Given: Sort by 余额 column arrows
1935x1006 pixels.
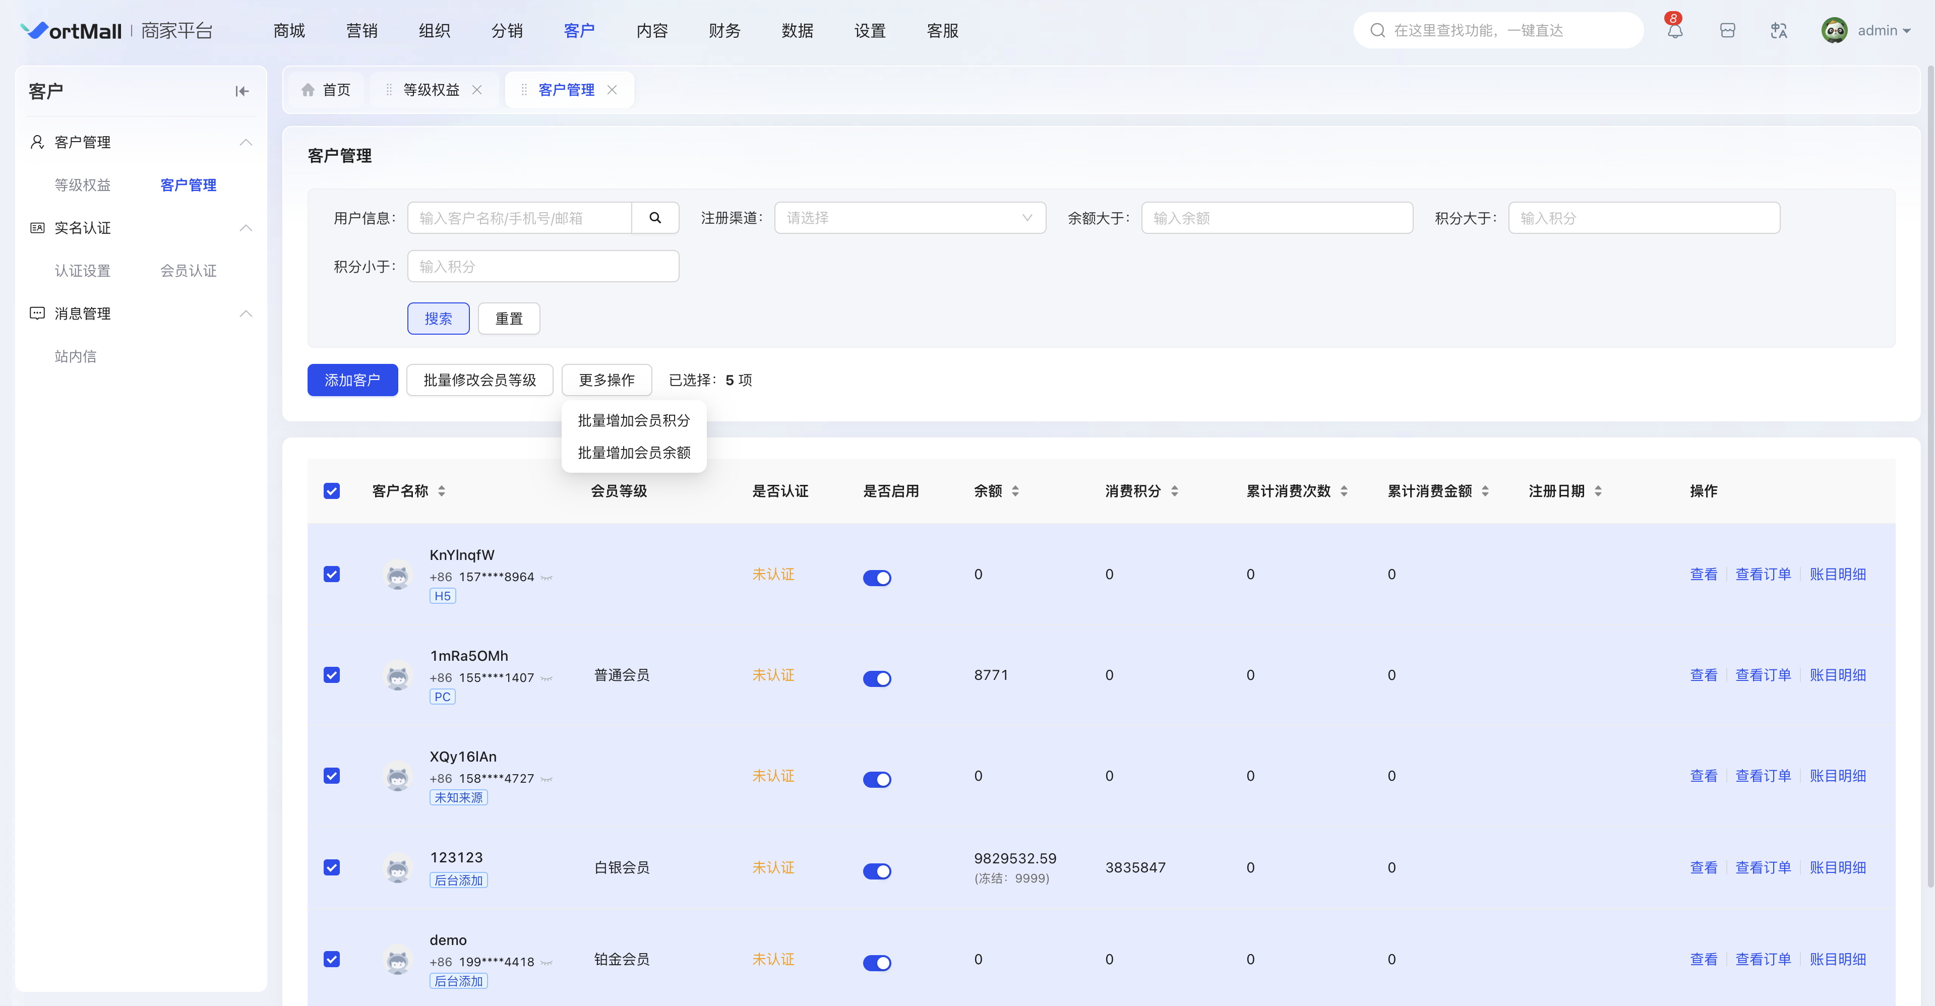Looking at the screenshot, I should (x=1015, y=491).
